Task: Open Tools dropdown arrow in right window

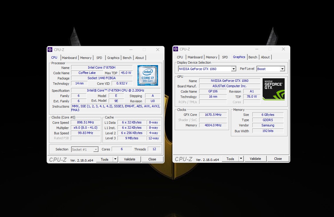Action: coord(241,159)
